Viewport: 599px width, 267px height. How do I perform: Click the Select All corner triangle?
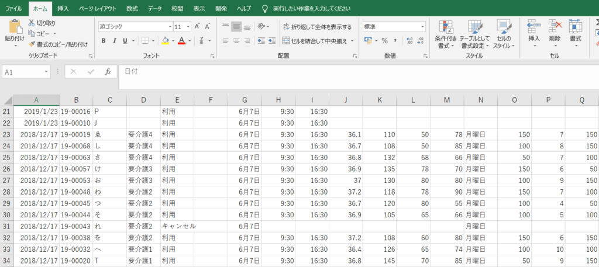7,100
